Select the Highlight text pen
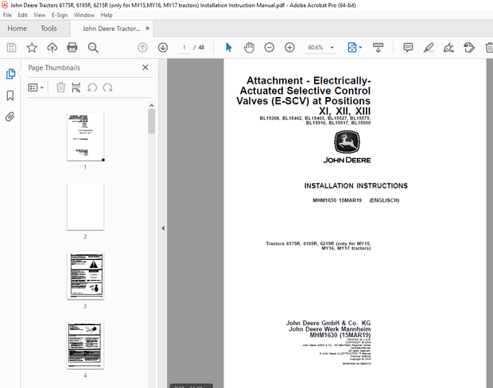The width and height of the screenshot is (493, 388). pos(429,48)
